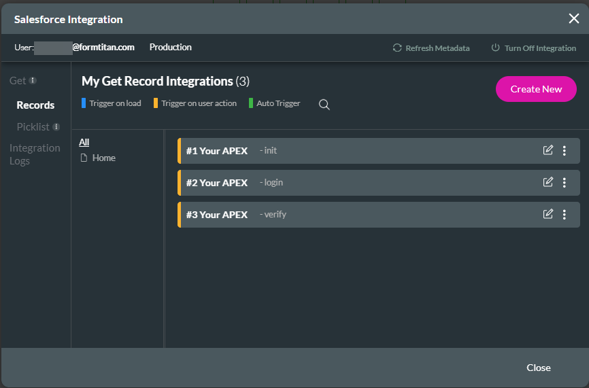Screen dimensions: 589x388
Task: Click the Auto Trigger legend text
Action: click(278, 103)
